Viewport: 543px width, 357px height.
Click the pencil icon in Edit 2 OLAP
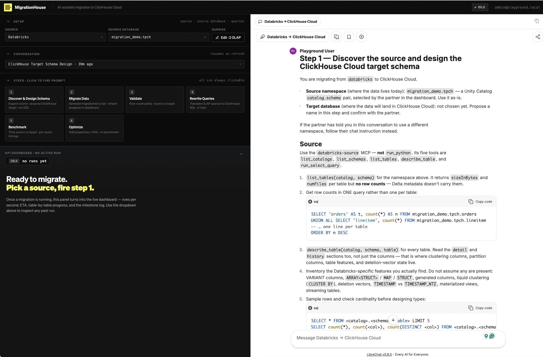point(217,37)
